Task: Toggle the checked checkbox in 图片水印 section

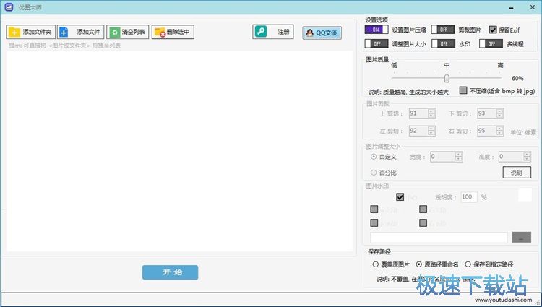Action: coord(400,196)
